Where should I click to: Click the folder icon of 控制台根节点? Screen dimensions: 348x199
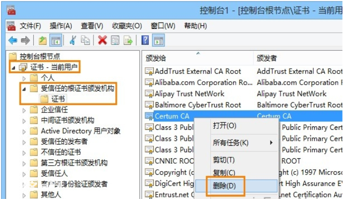(13, 56)
